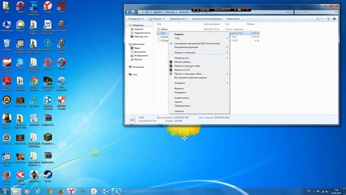The width and height of the screenshot is (346, 195).
Task: Select the Media Player Classic desktop icon
Action: pos(6,159)
